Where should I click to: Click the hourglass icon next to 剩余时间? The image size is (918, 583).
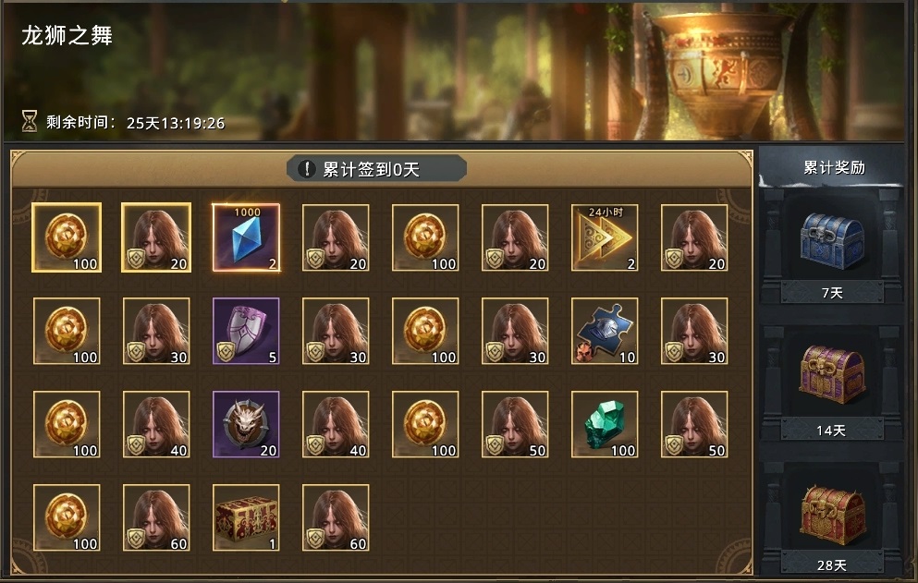pos(30,121)
